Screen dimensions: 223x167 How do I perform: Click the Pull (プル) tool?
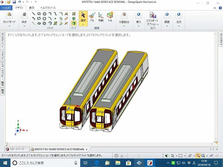pyautogui.click(x=92, y=17)
